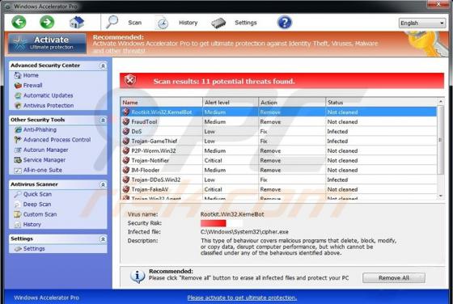Click the magnifying glass Scan icon
Image resolution: width=453 pixels, height=304 pixels.
pos(112,22)
